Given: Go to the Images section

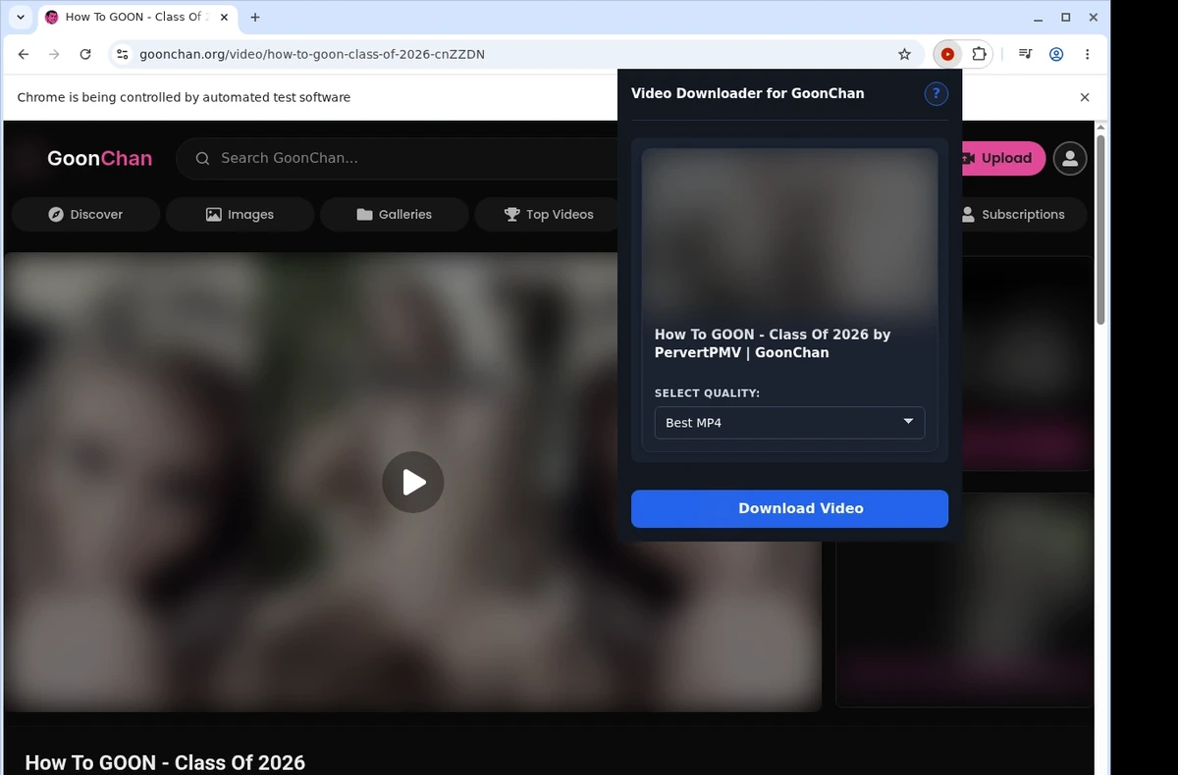Looking at the screenshot, I should coord(240,214).
